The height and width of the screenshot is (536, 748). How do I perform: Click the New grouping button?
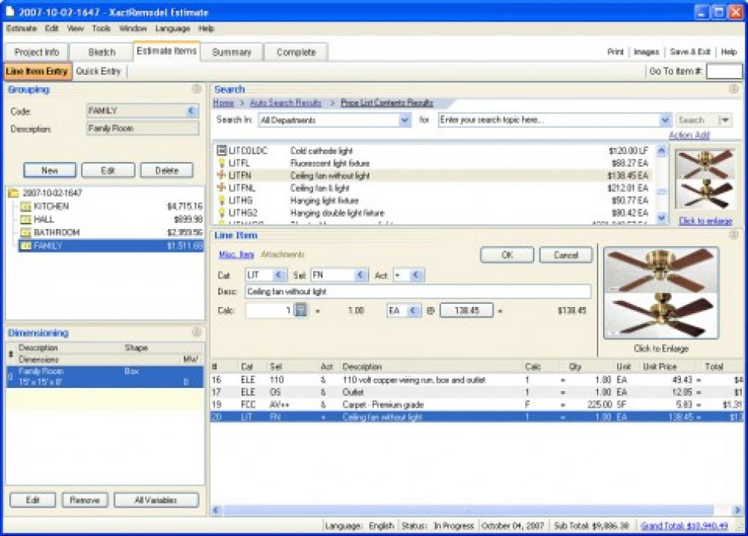coord(49,170)
